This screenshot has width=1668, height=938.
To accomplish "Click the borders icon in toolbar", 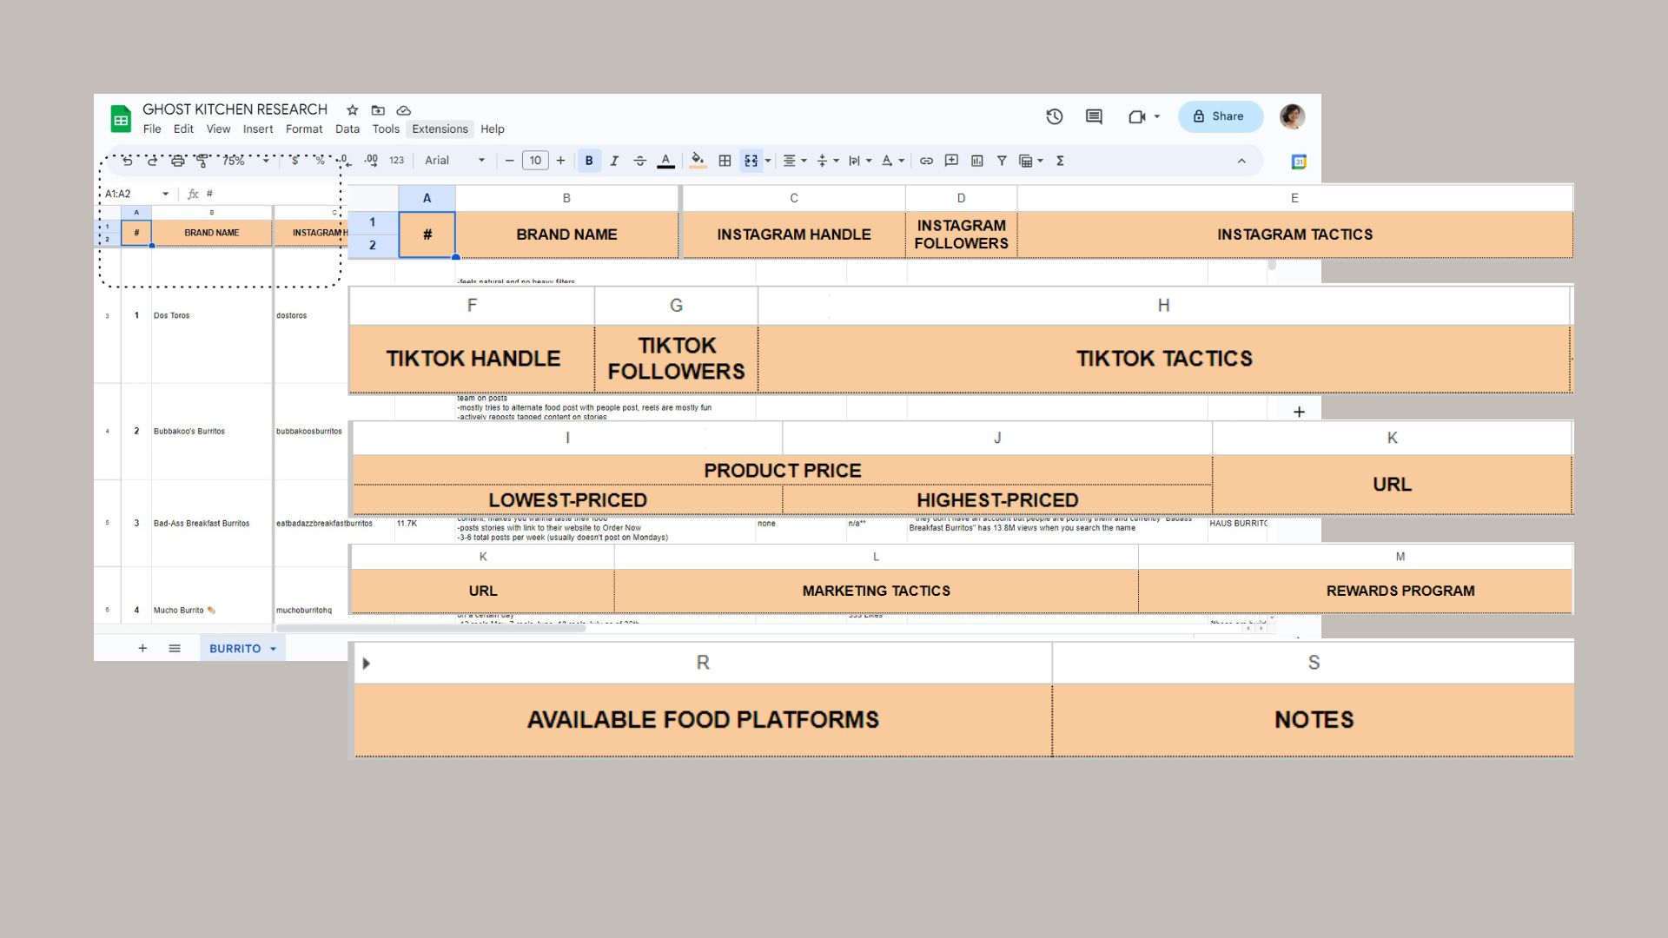I will 725,161.
